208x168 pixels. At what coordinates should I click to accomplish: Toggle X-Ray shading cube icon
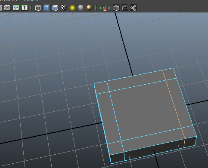116,8
